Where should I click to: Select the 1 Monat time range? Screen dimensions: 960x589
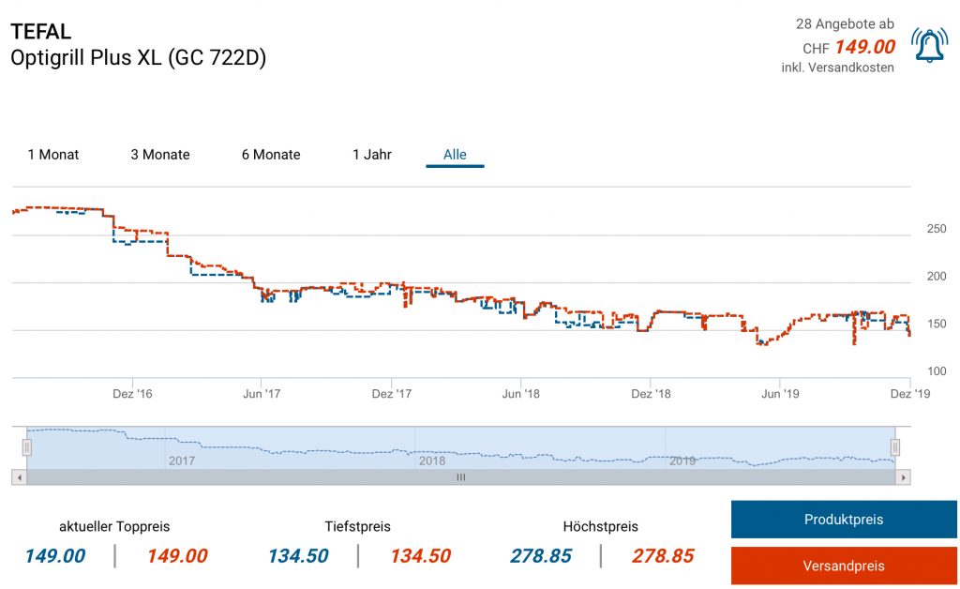[53, 155]
